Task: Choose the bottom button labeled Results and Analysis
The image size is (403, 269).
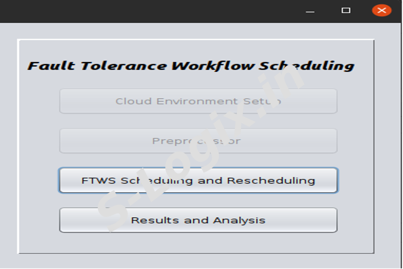Action: coord(198,220)
